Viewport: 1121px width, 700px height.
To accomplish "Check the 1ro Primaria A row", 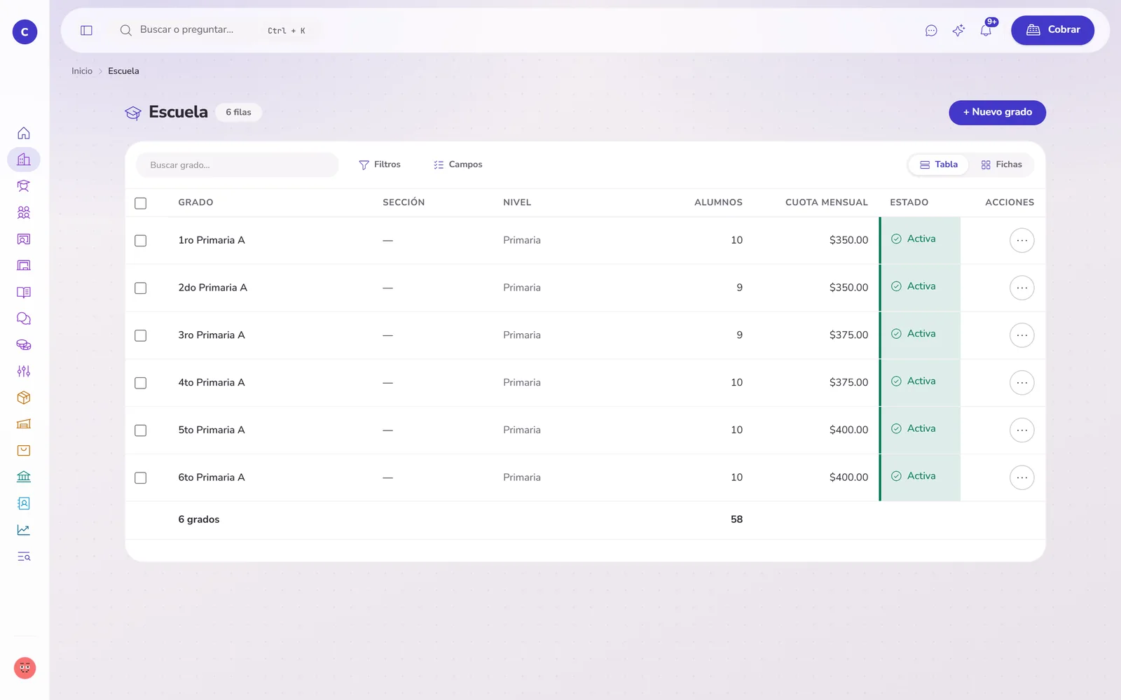I will click(x=141, y=241).
